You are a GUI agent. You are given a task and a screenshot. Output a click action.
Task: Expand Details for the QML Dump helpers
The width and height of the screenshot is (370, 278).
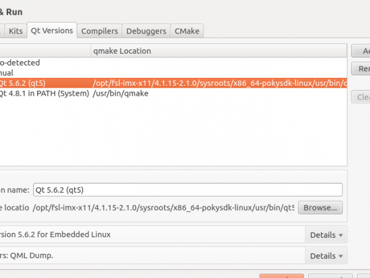326,256
